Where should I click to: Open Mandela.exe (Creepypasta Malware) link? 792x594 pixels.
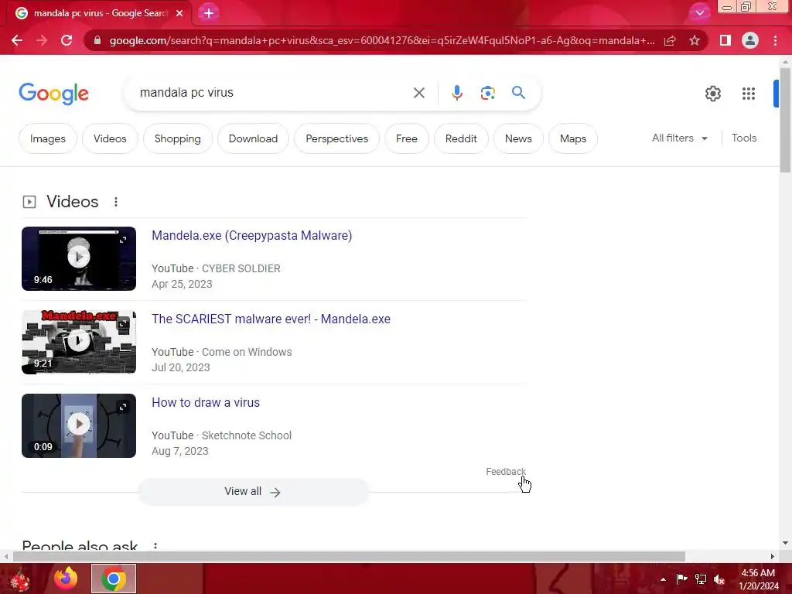[x=251, y=235]
